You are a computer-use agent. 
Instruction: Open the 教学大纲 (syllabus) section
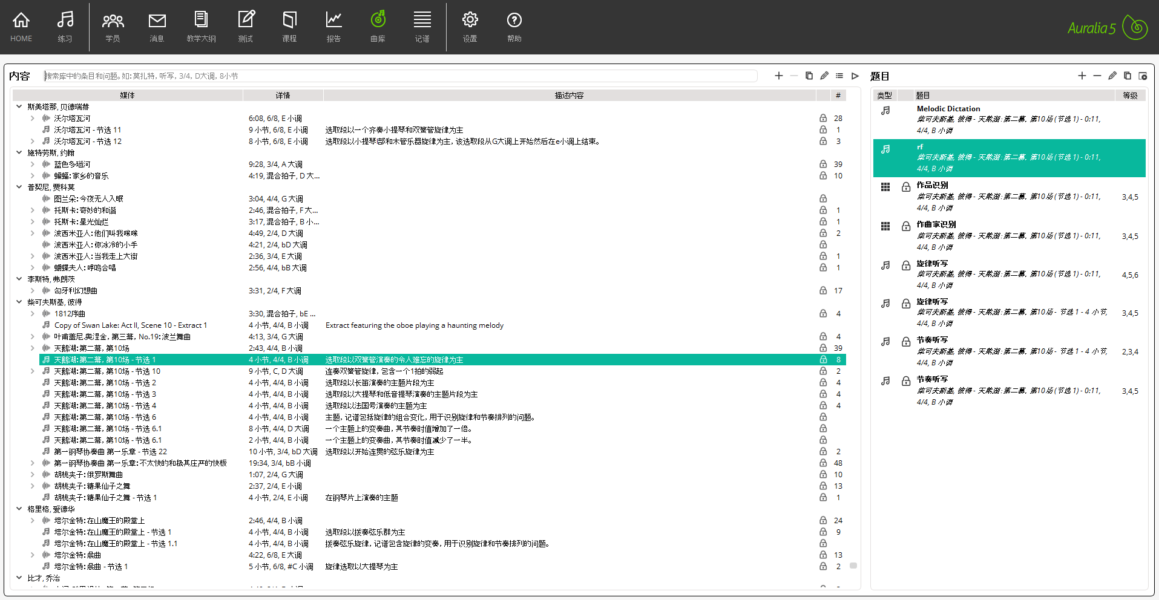tap(201, 27)
